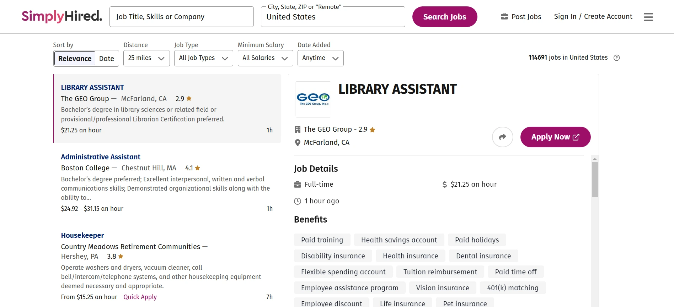Screen dimensions: 674x307
Task: Click the clock icon beside 1 hour ago
Action: point(298,201)
